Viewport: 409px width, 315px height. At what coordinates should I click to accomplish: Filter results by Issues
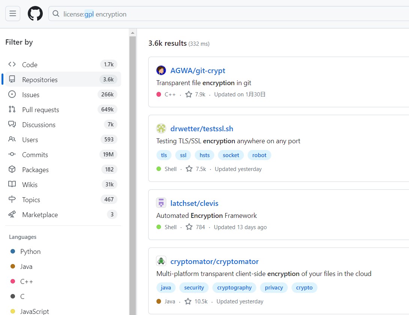[63, 94]
